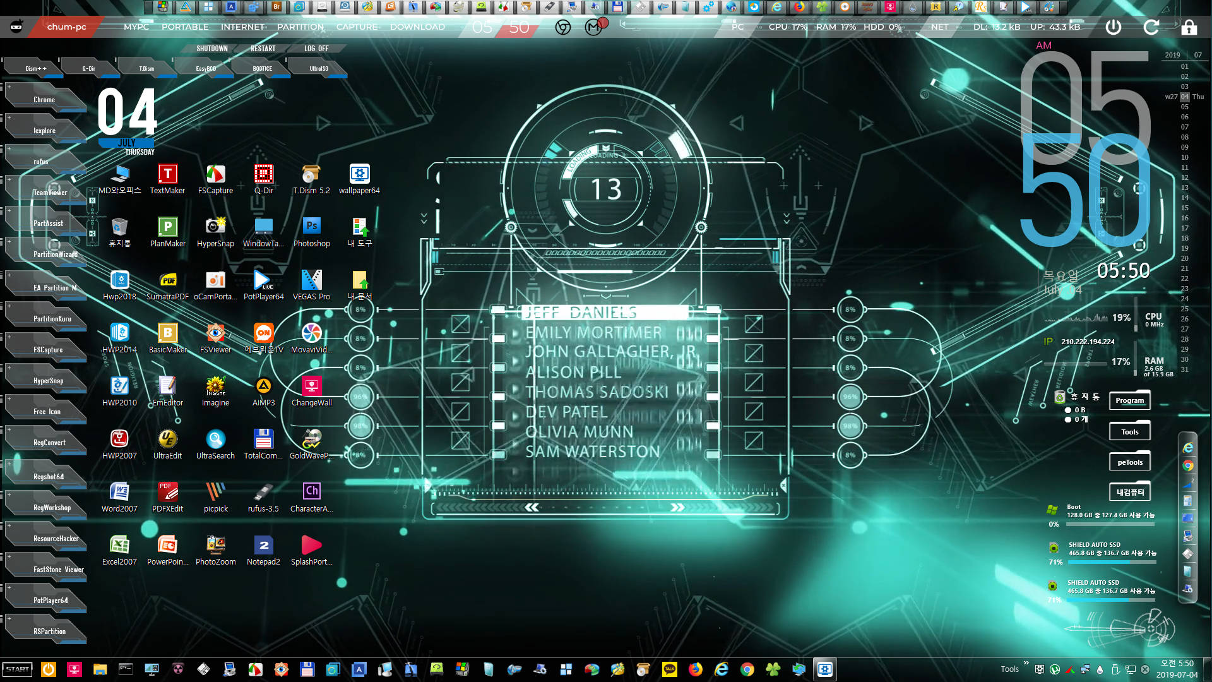This screenshot has height=682, width=1212.
Task: Launch Q-Dir from the desktop
Action: click(263, 179)
